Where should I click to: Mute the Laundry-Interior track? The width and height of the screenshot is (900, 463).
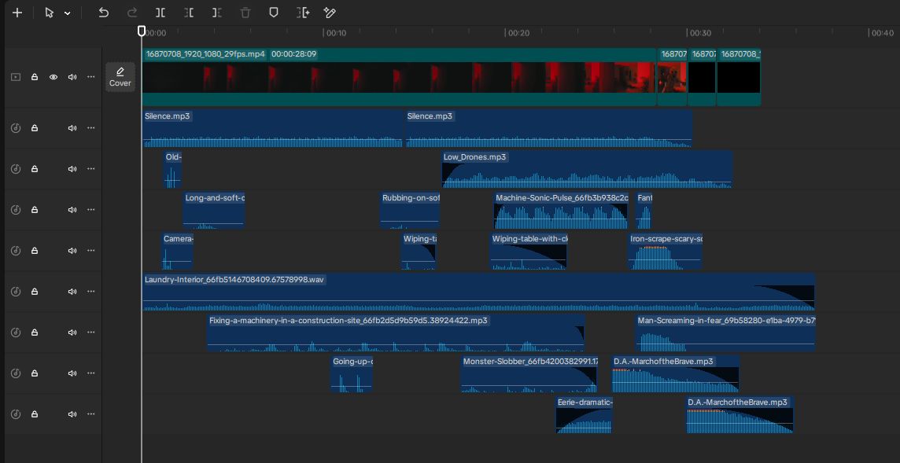pyautogui.click(x=72, y=292)
